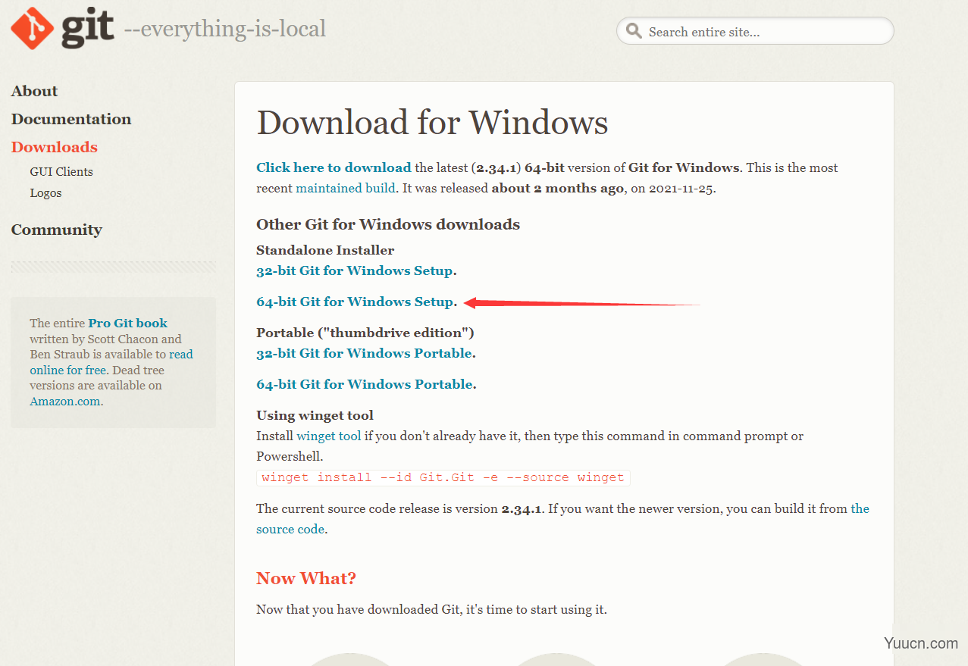Download 64-bit Git for Windows Setup
This screenshot has width=968, height=666.
click(x=355, y=302)
